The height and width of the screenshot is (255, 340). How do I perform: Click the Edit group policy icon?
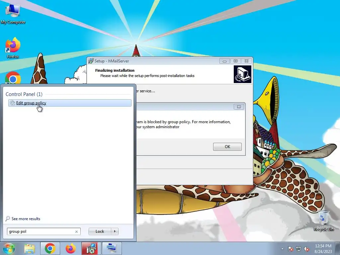pyautogui.click(x=13, y=103)
